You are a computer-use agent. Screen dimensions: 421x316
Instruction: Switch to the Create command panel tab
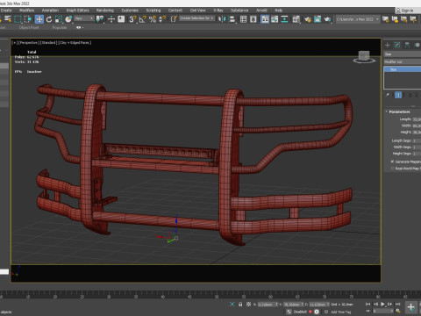coord(388,45)
